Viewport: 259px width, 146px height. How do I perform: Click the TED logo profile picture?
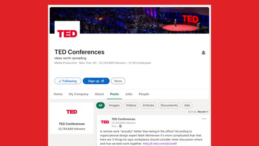pos(67,34)
